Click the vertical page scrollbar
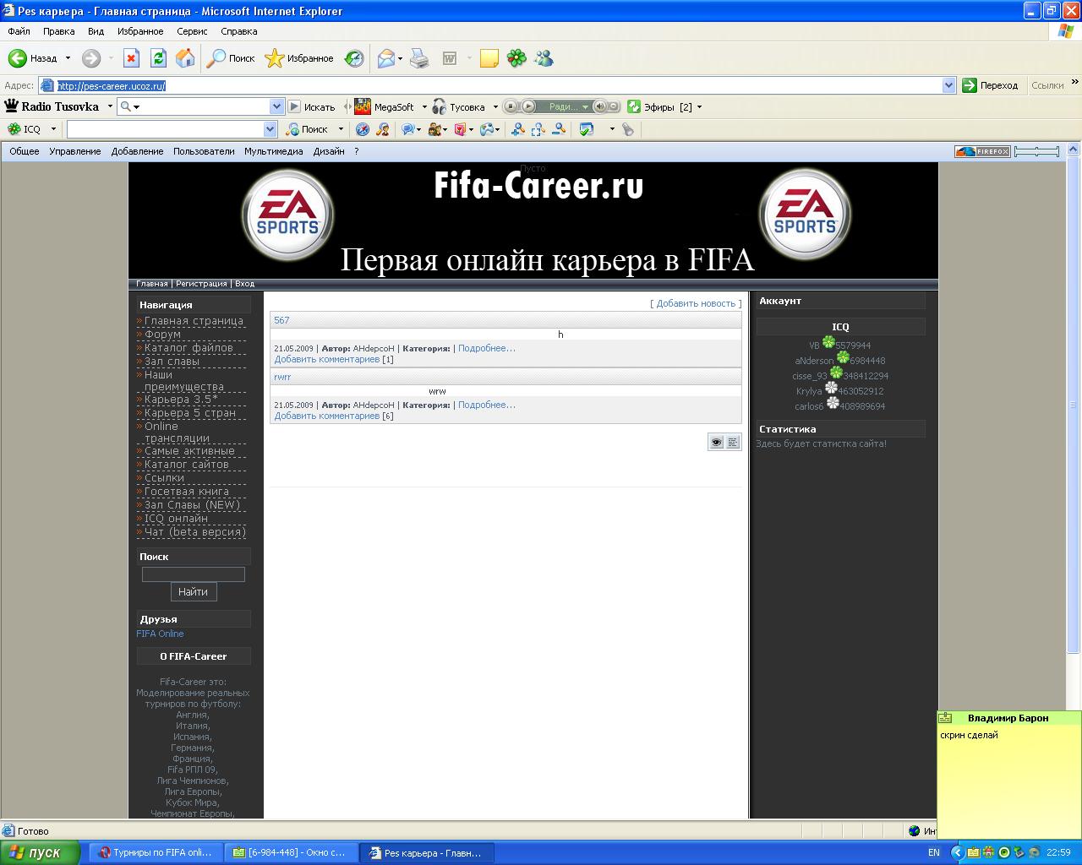The height and width of the screenshot is (865, 1082). tap(1074, 404)
